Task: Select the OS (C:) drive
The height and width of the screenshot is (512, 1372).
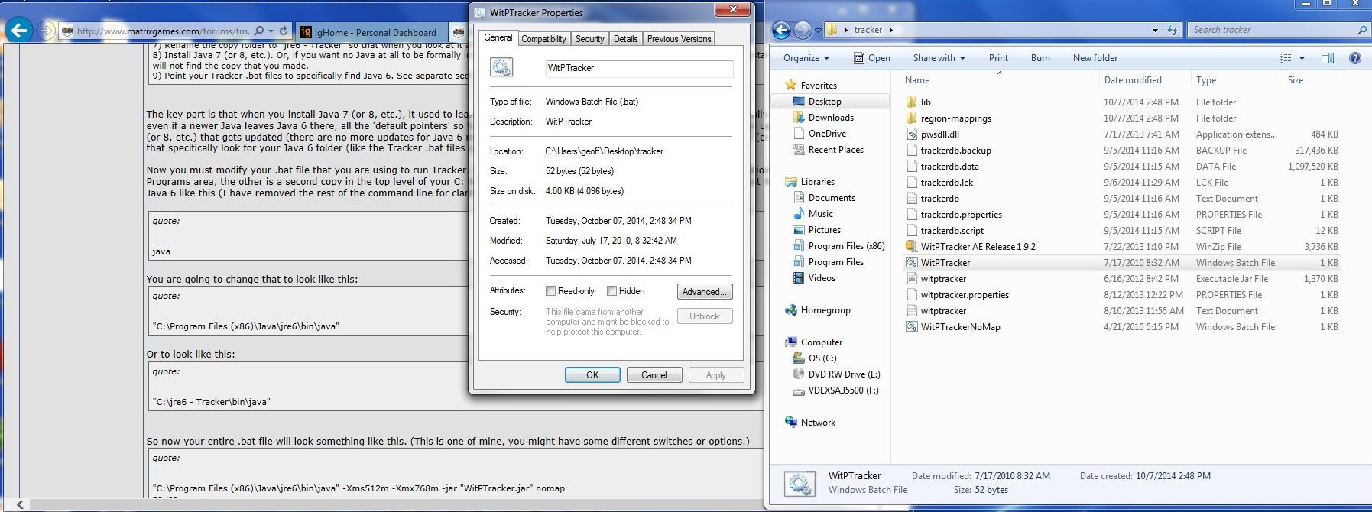Action: [822, 358]
